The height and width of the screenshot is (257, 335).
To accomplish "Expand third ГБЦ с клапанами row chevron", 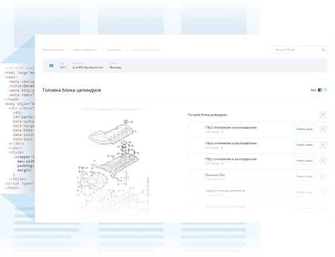I will coord(323,161).
